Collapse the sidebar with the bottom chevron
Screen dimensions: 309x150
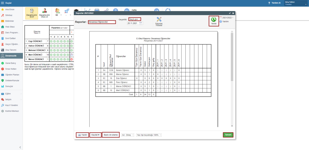(20, 147)
